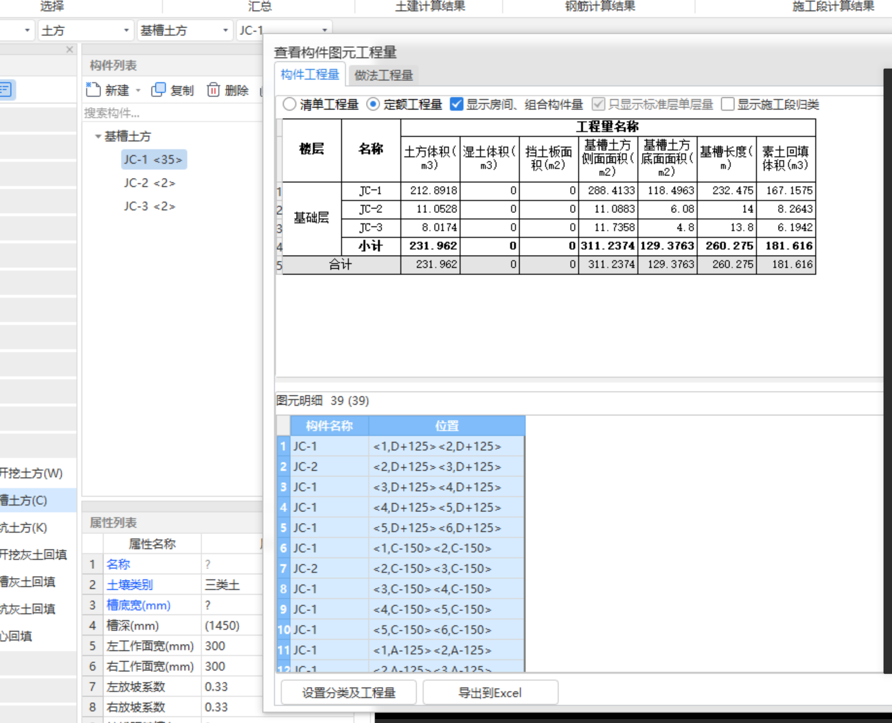Screen dimensions: 892x723
Task: Click 合计 row label
Action: (x=341, y=265)
